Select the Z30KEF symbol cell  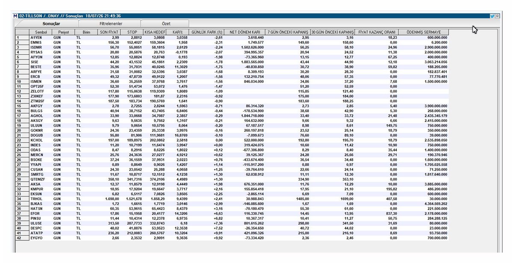[41, 95]
